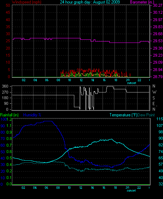Select barometer value 29.97
163x199 pixels.
[x=158, y=20]
